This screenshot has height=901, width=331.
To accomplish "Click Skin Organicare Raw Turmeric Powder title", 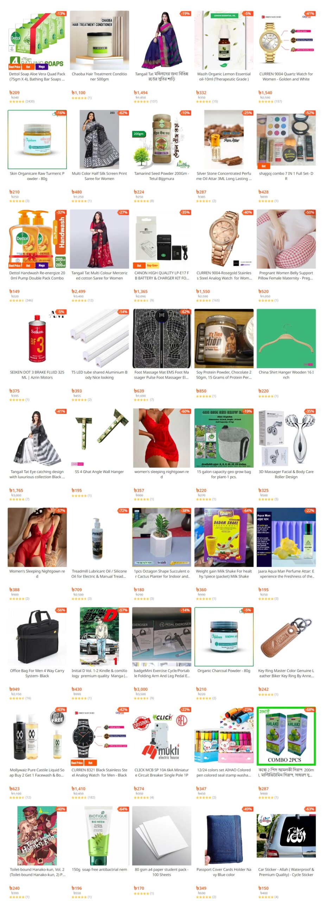I will pyautogui.click(x=37, y=176).
